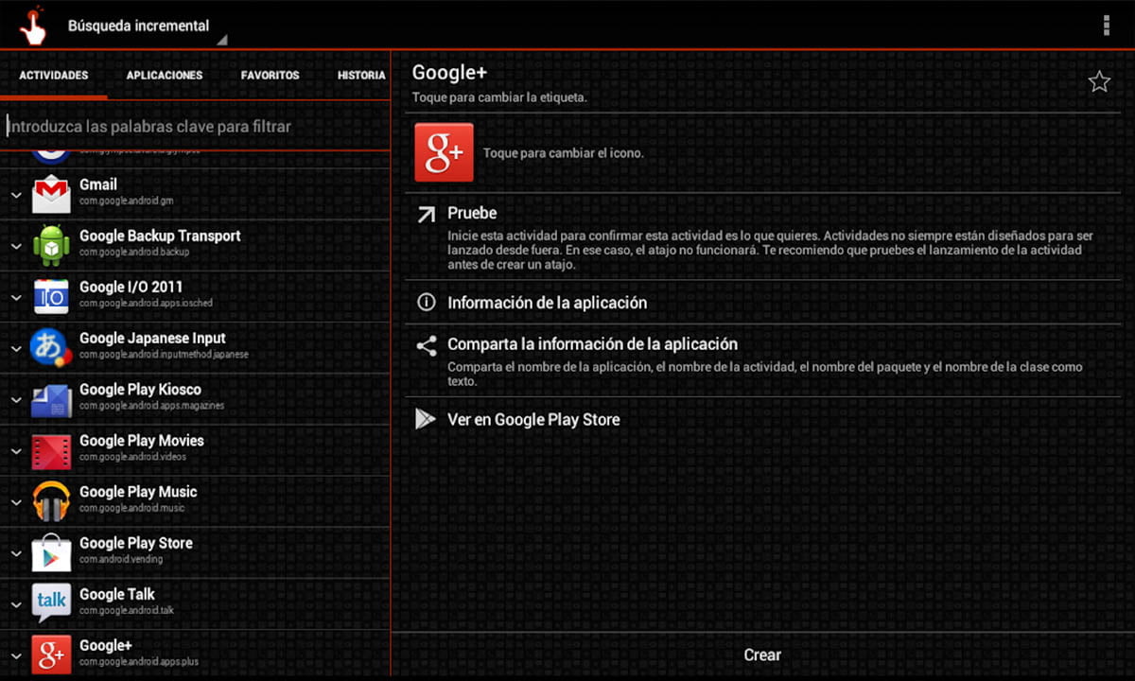Tap the Play Store triangle icon
Screen dimensions: 1135x681
pos(426,419)
